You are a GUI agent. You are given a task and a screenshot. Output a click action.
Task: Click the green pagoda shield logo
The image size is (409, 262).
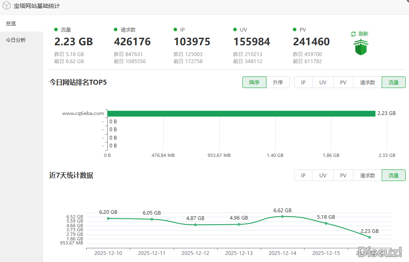tap(361, 47)
